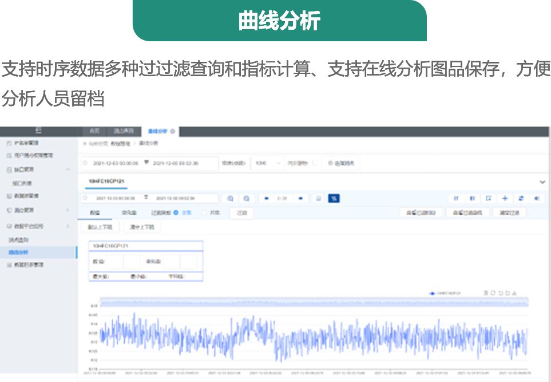Close the 曲线分析 tab with its x icon
The width and height of the screenshot is (551, 382).
click(x=173, y=131)
